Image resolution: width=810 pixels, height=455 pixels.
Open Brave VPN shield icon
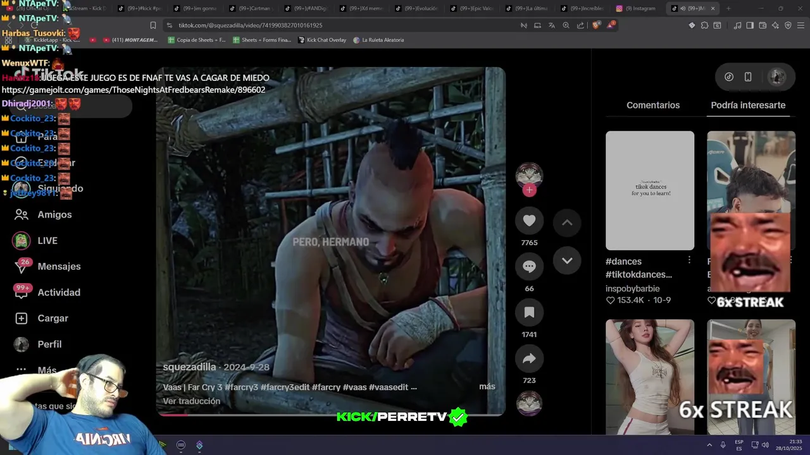coord(788,25)
